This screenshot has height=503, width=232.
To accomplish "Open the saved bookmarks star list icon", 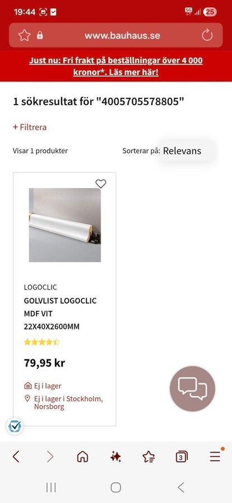I will coord(149,456).
